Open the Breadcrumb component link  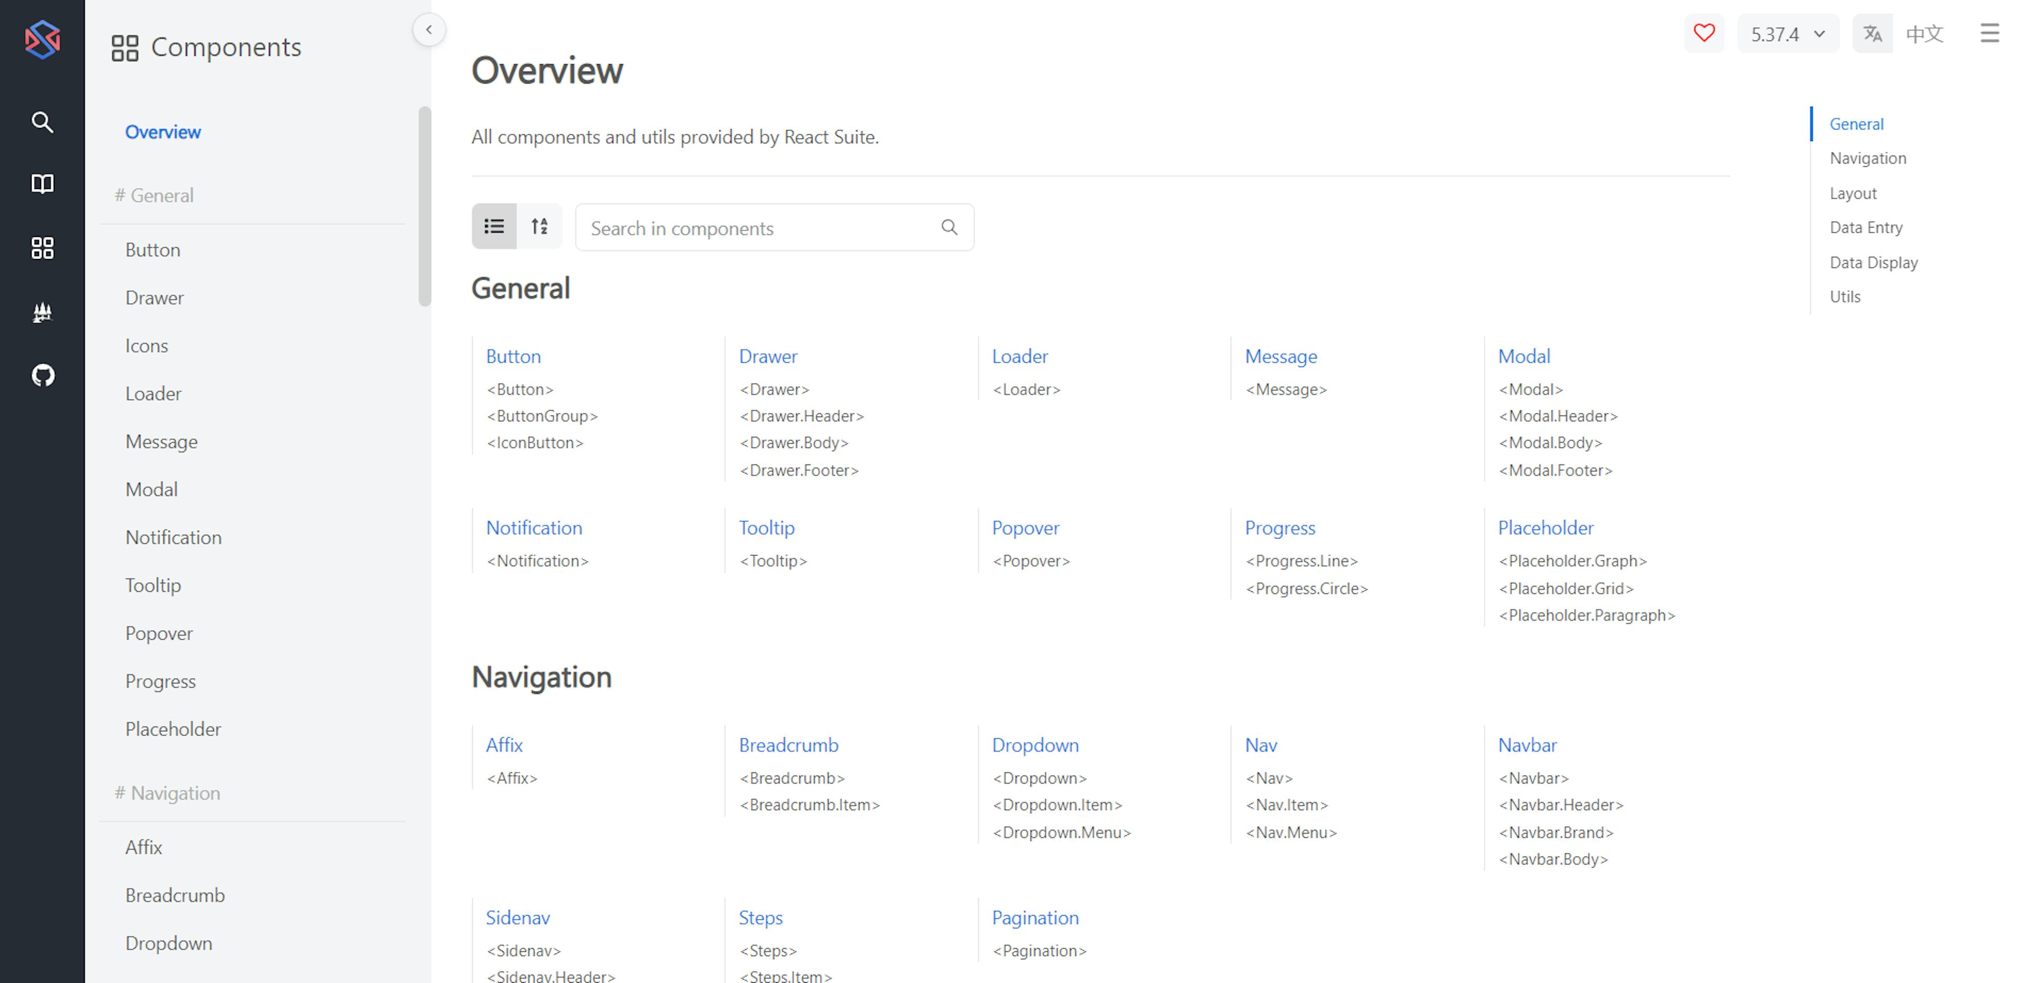[x=788, y=744]
